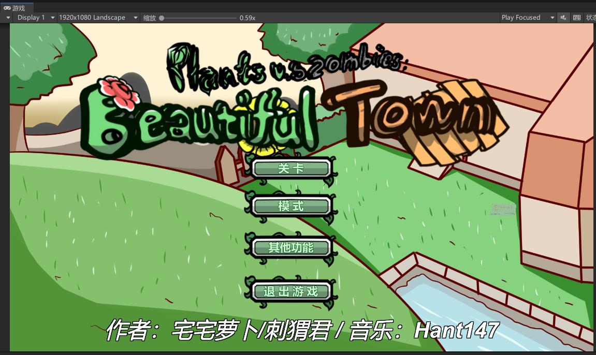
Task: Toggle the Unity keyboard shortcuts icon
Action: pyautogui.click(x=577, y=18)
